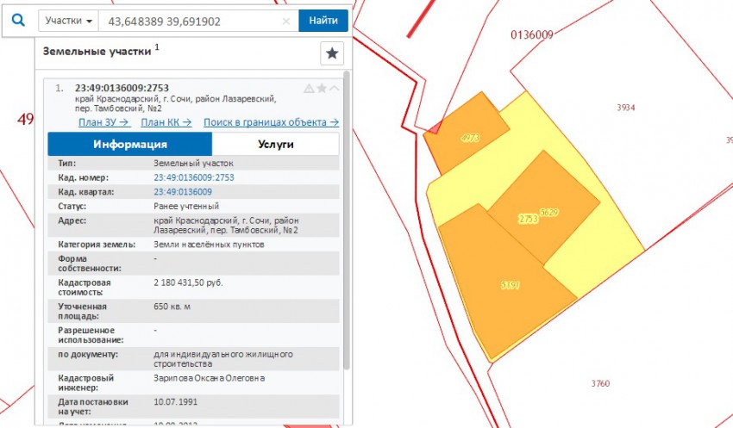Switch to the Услуги tab
The height and width of the screenshot is (428, 733).
[x=276, y=145]
